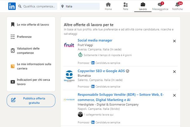Click LinkedIn icon on Social media manager row
Screen dimensions: 190x127
pyautogui.click(x=93, y=63)
